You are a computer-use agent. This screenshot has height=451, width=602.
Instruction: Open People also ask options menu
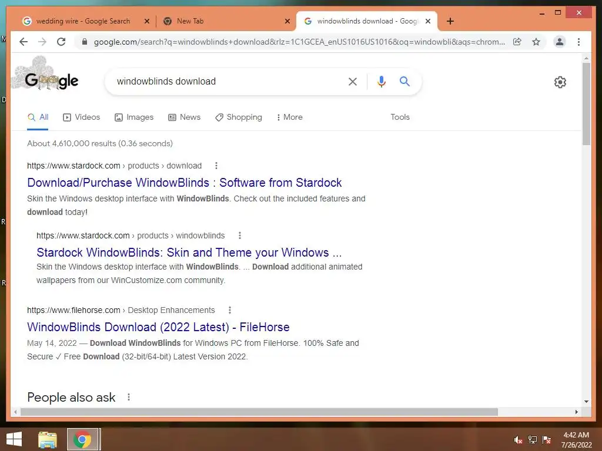click(129, 398)
